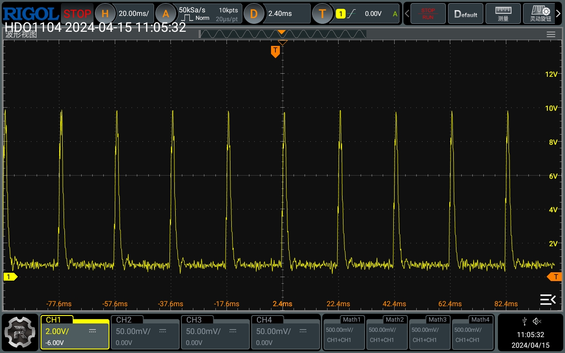Click the orange A acquisition icon
Viewport: 565px width, 353px height.
(x=166, y=14)
